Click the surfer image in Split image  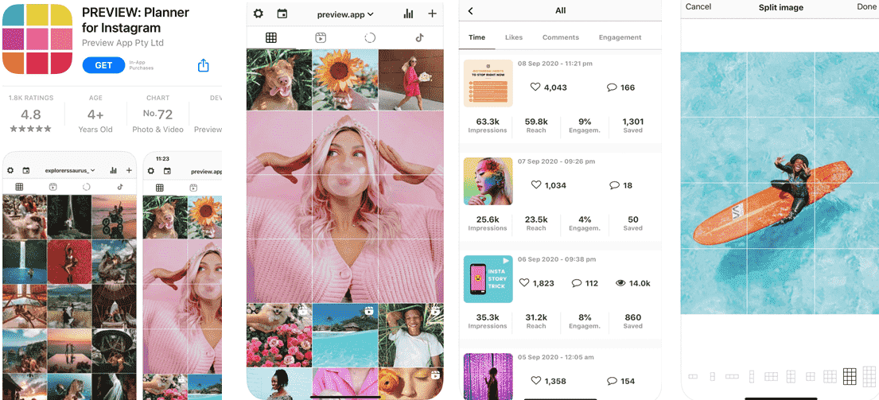(x=780, y=183)
